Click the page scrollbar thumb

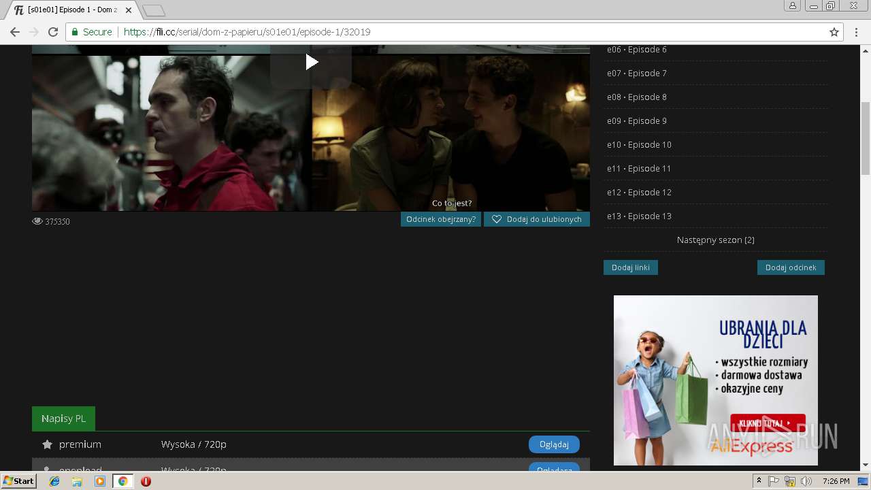(866, 138)
